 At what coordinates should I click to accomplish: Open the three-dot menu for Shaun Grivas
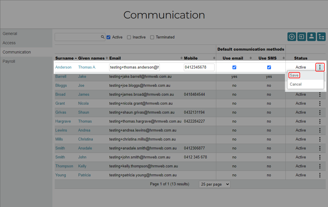click(320, 112)
